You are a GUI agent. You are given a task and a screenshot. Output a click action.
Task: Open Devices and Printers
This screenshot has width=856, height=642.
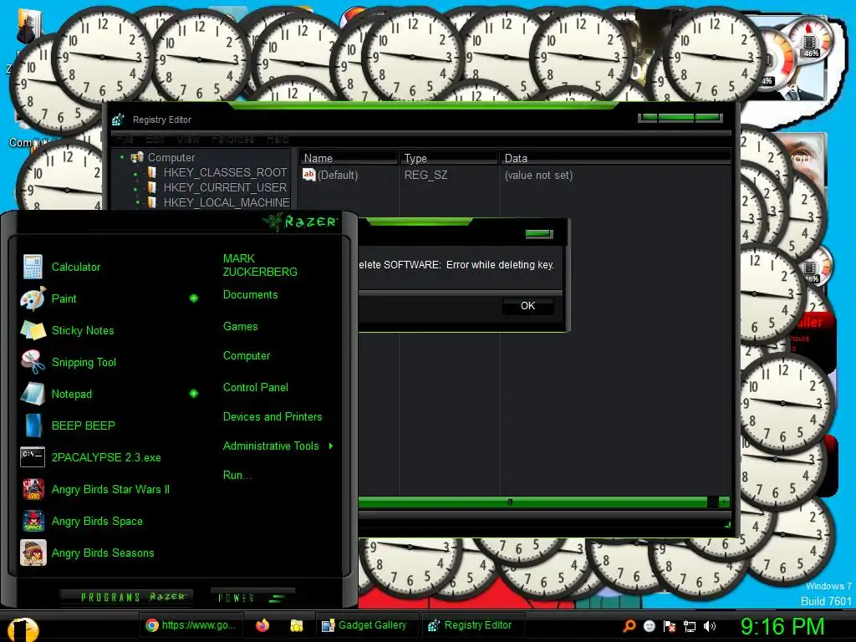[273, 416]
